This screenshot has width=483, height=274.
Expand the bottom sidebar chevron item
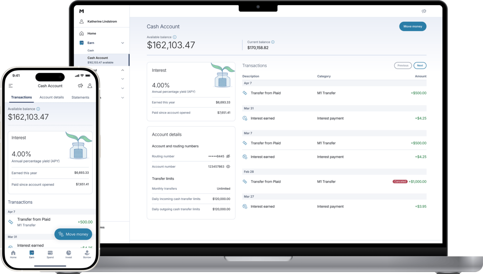pos(123,98)
